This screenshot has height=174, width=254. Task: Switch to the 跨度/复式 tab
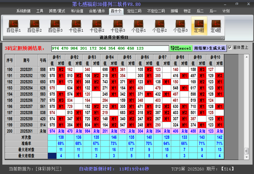click(x=57, y=11)
